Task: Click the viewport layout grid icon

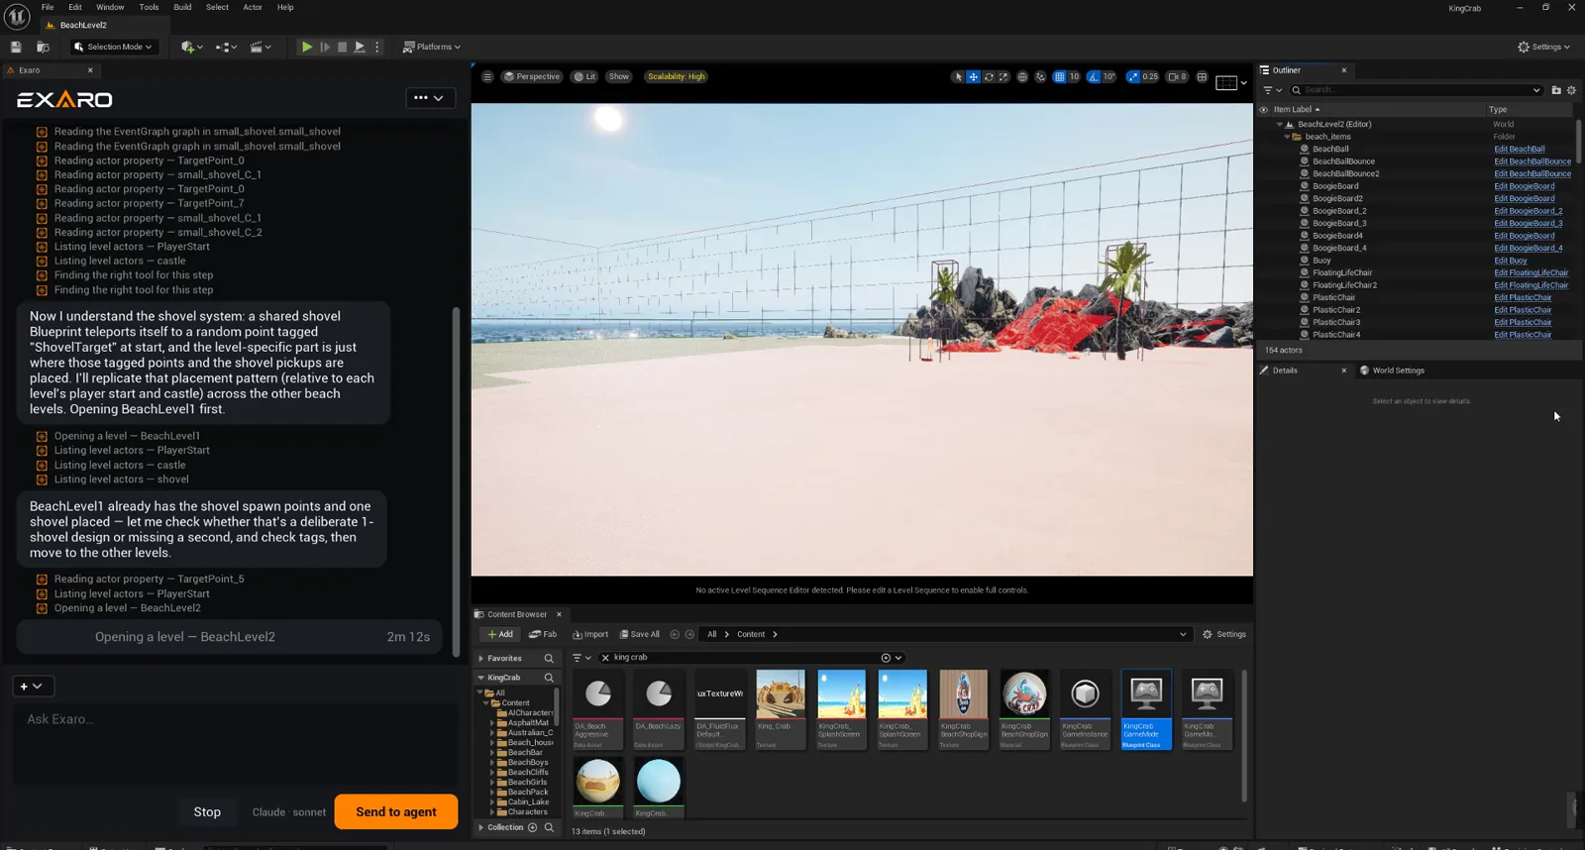Action: tap(1203, 76)
